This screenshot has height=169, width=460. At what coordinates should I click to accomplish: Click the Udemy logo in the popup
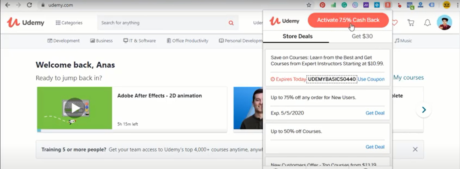pos(284,21)
